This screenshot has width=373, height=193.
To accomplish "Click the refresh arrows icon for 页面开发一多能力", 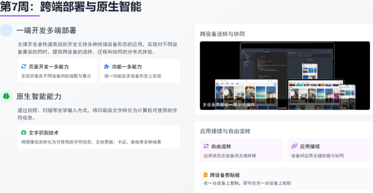I will (x=24, y=66).
